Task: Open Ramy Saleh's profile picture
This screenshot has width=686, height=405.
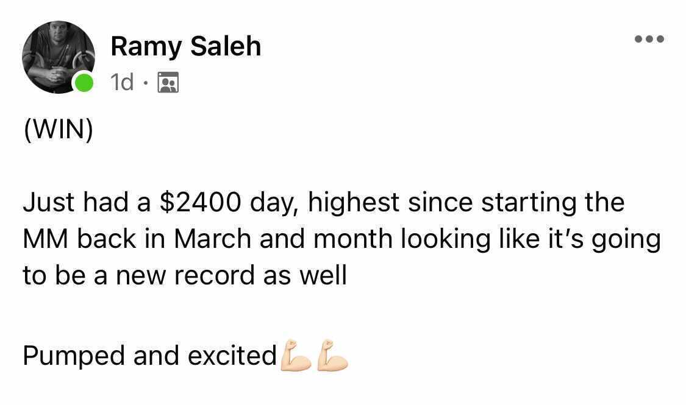Action: click(58, 57)
